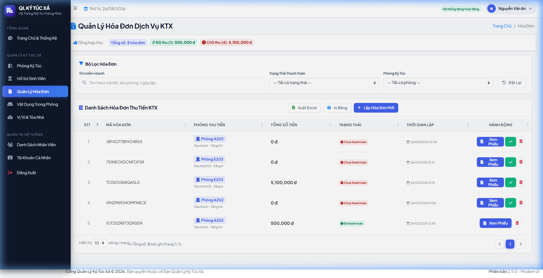This screenshot has height=278, width=543.
Task: Change rows per page dropdown showing 10
Action: click(x=100, y=243)
